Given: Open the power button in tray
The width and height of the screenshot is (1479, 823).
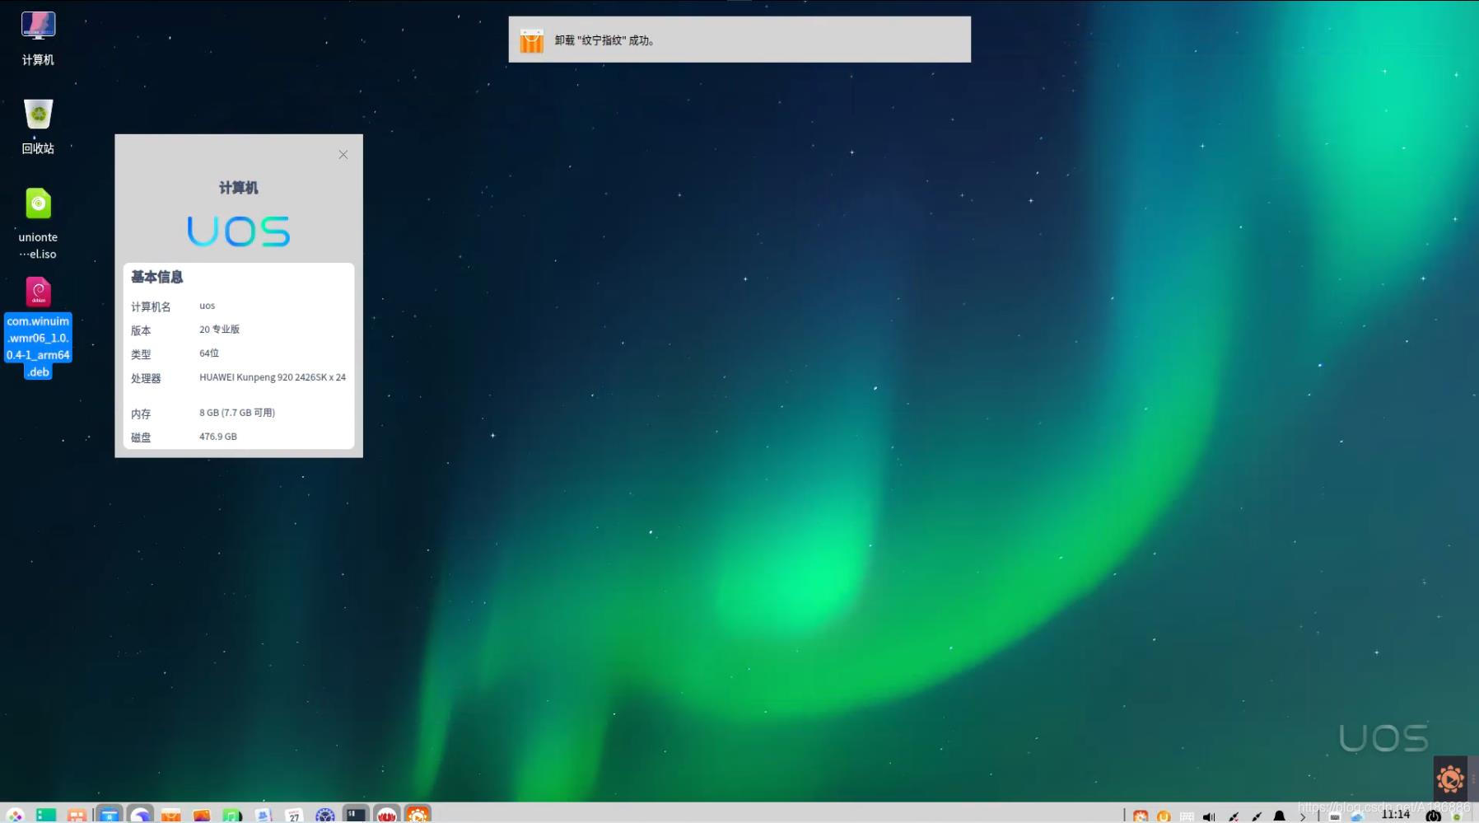Looking at the screenshot, I should (1433, 816).
